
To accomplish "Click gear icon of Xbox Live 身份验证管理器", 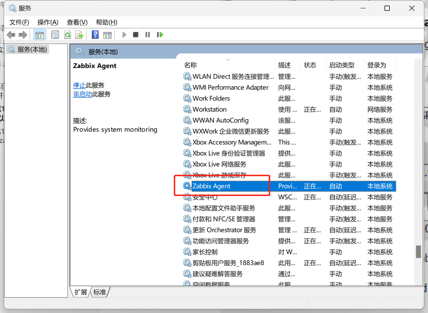I will point(187,153).
